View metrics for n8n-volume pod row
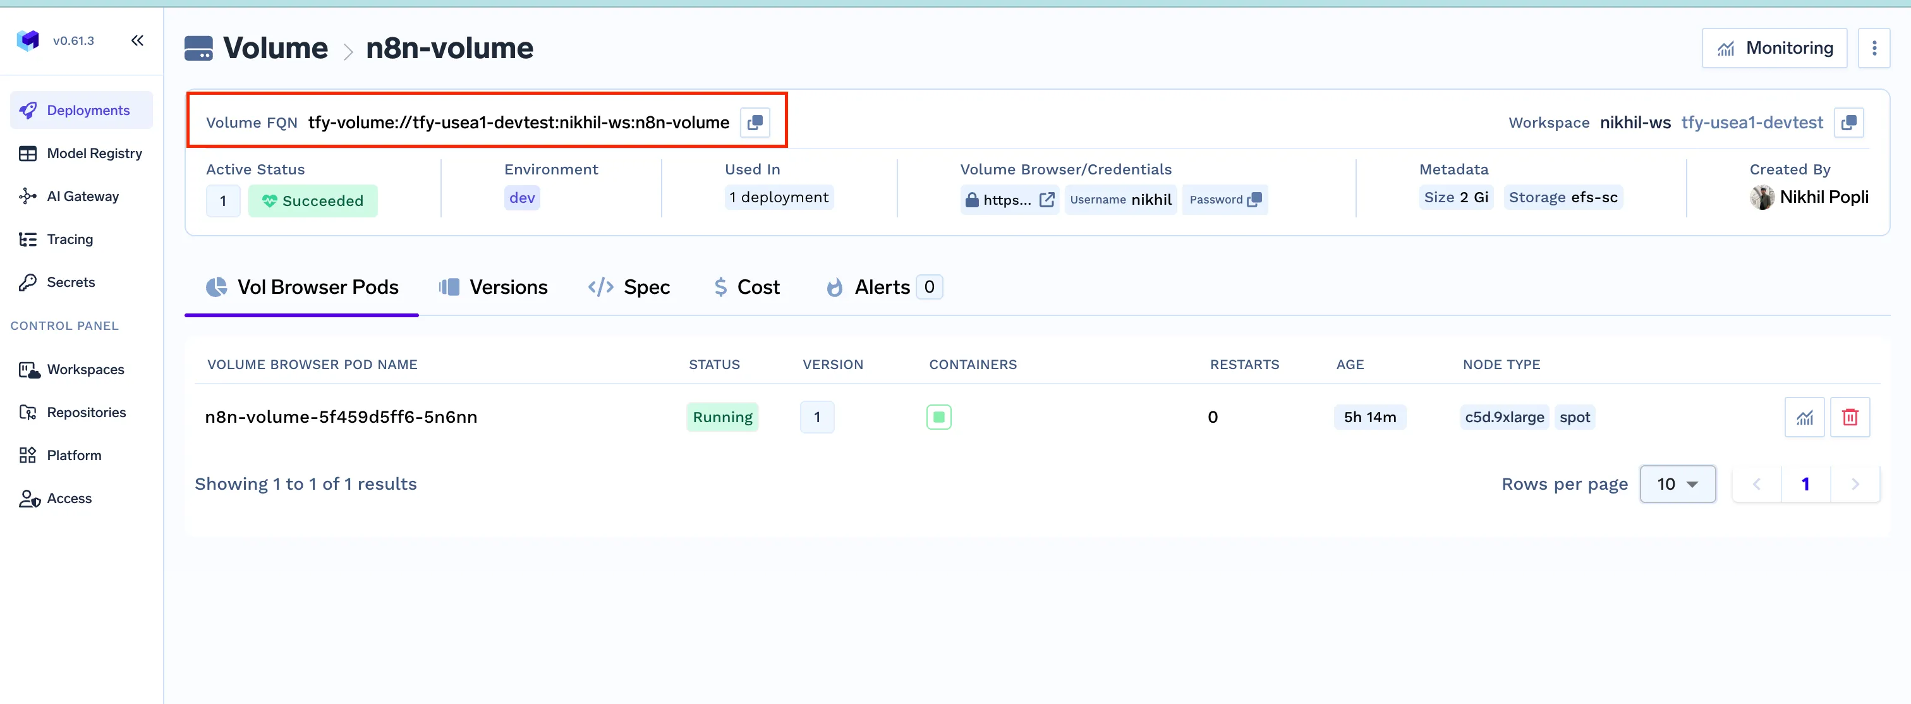This screenshot has height=704, width=1911. [x=1804, y=417]
